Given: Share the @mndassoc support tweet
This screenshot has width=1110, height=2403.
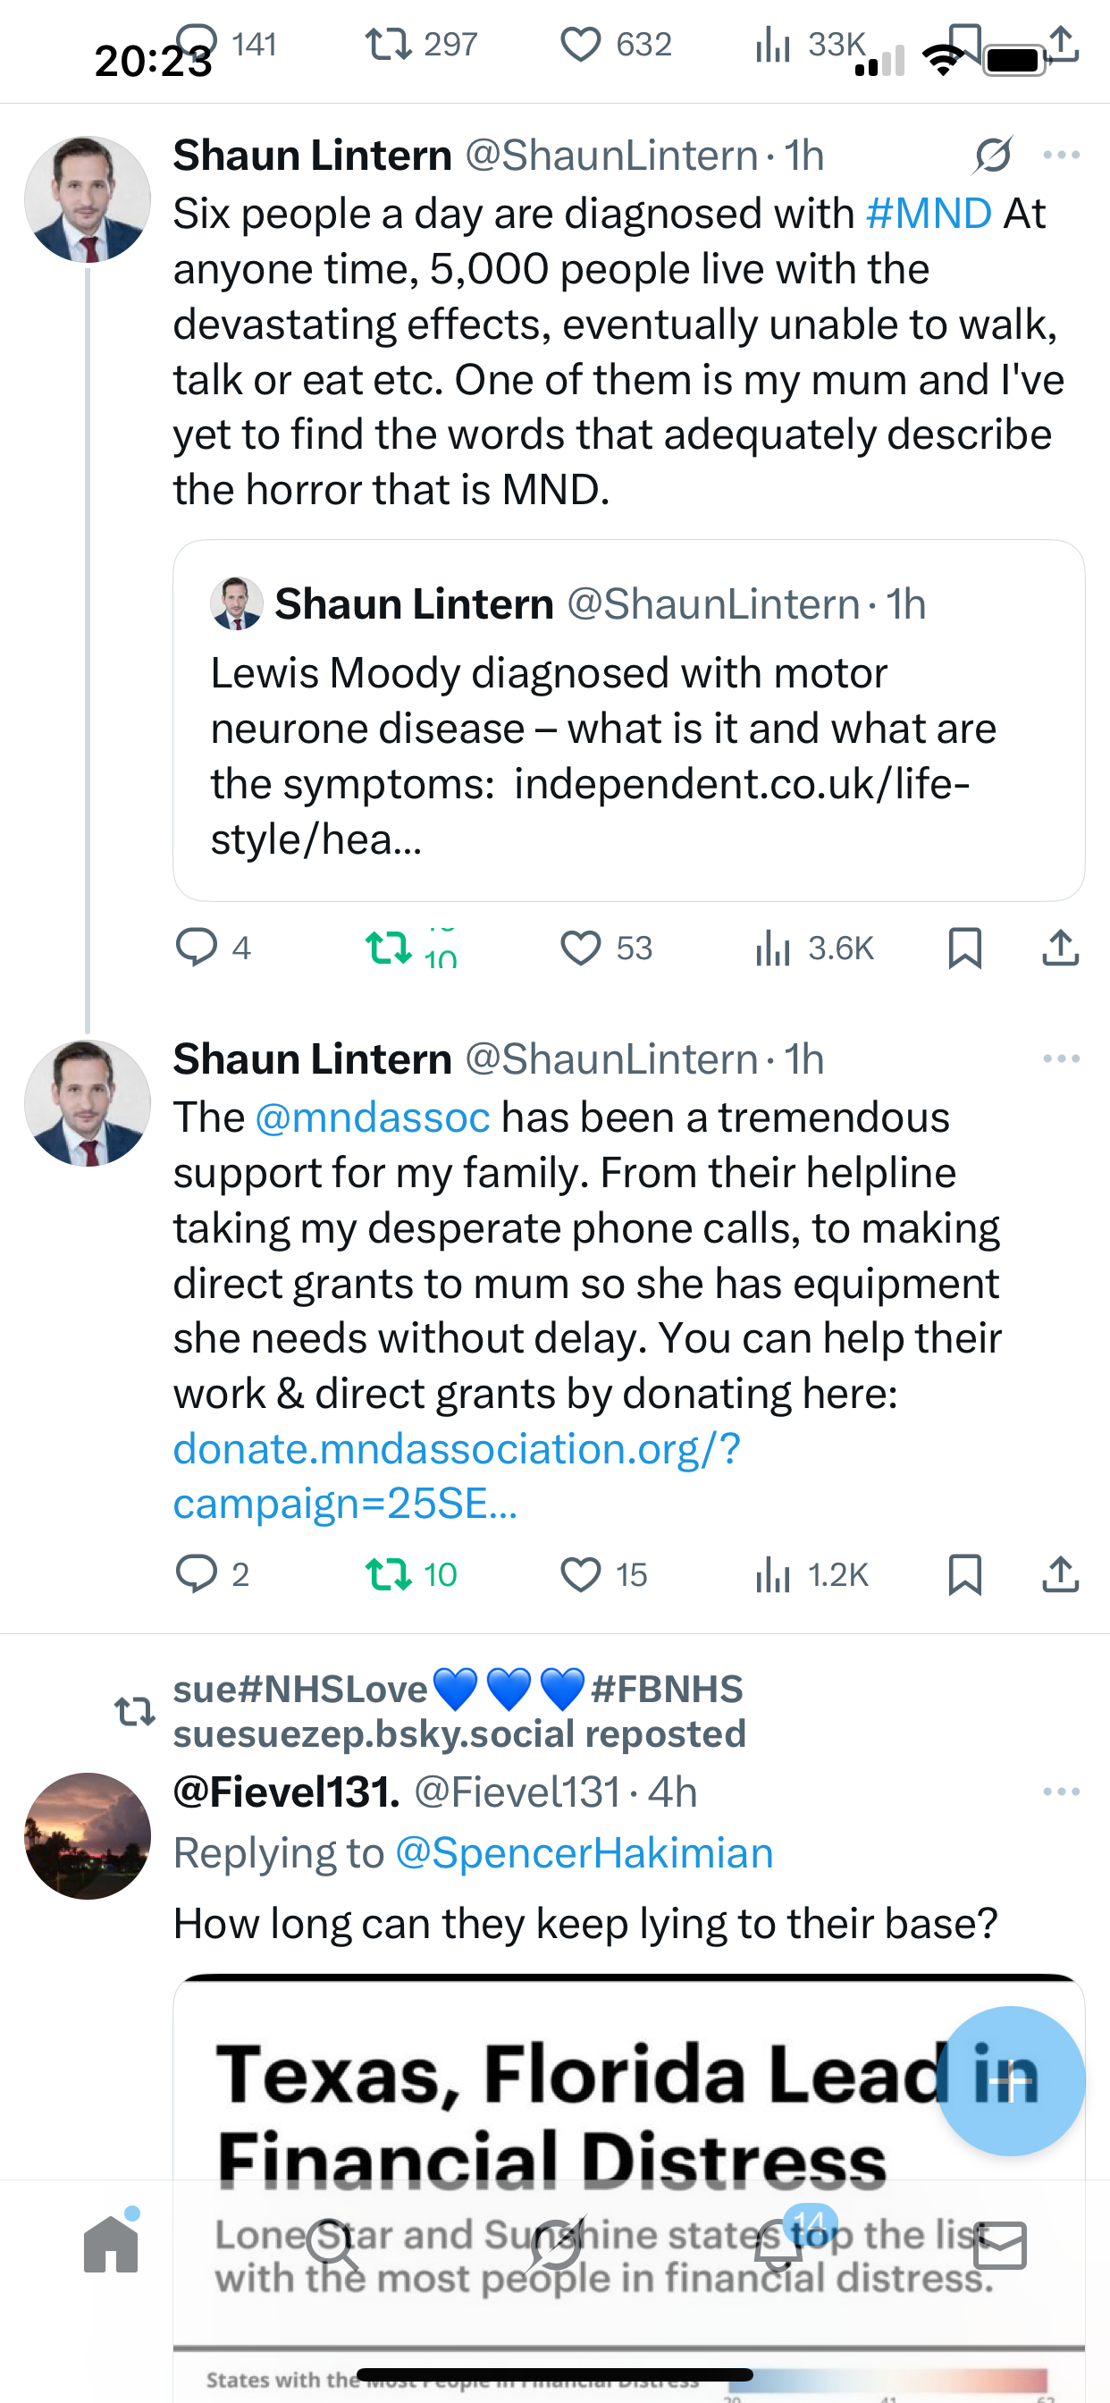Looking at the screenshot, I should pos(1060,1574).
